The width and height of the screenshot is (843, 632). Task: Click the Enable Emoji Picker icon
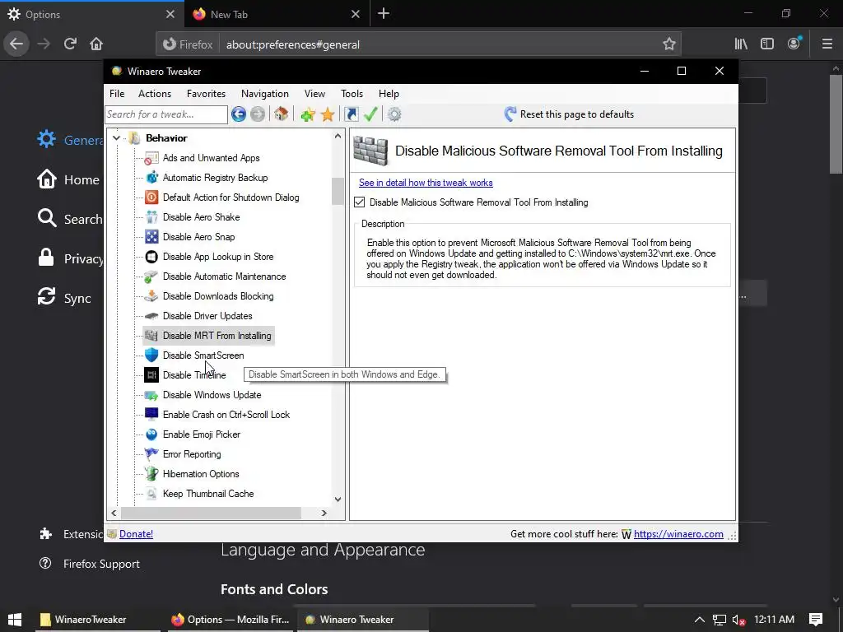point(151,434)
